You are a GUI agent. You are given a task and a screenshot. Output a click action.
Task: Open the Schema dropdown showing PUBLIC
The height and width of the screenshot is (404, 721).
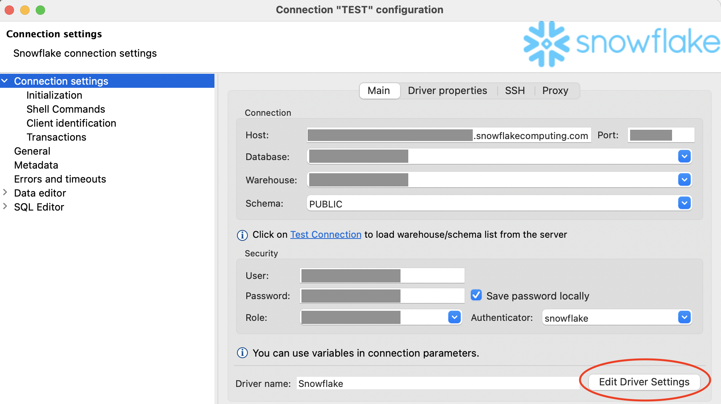click(684, 203)
